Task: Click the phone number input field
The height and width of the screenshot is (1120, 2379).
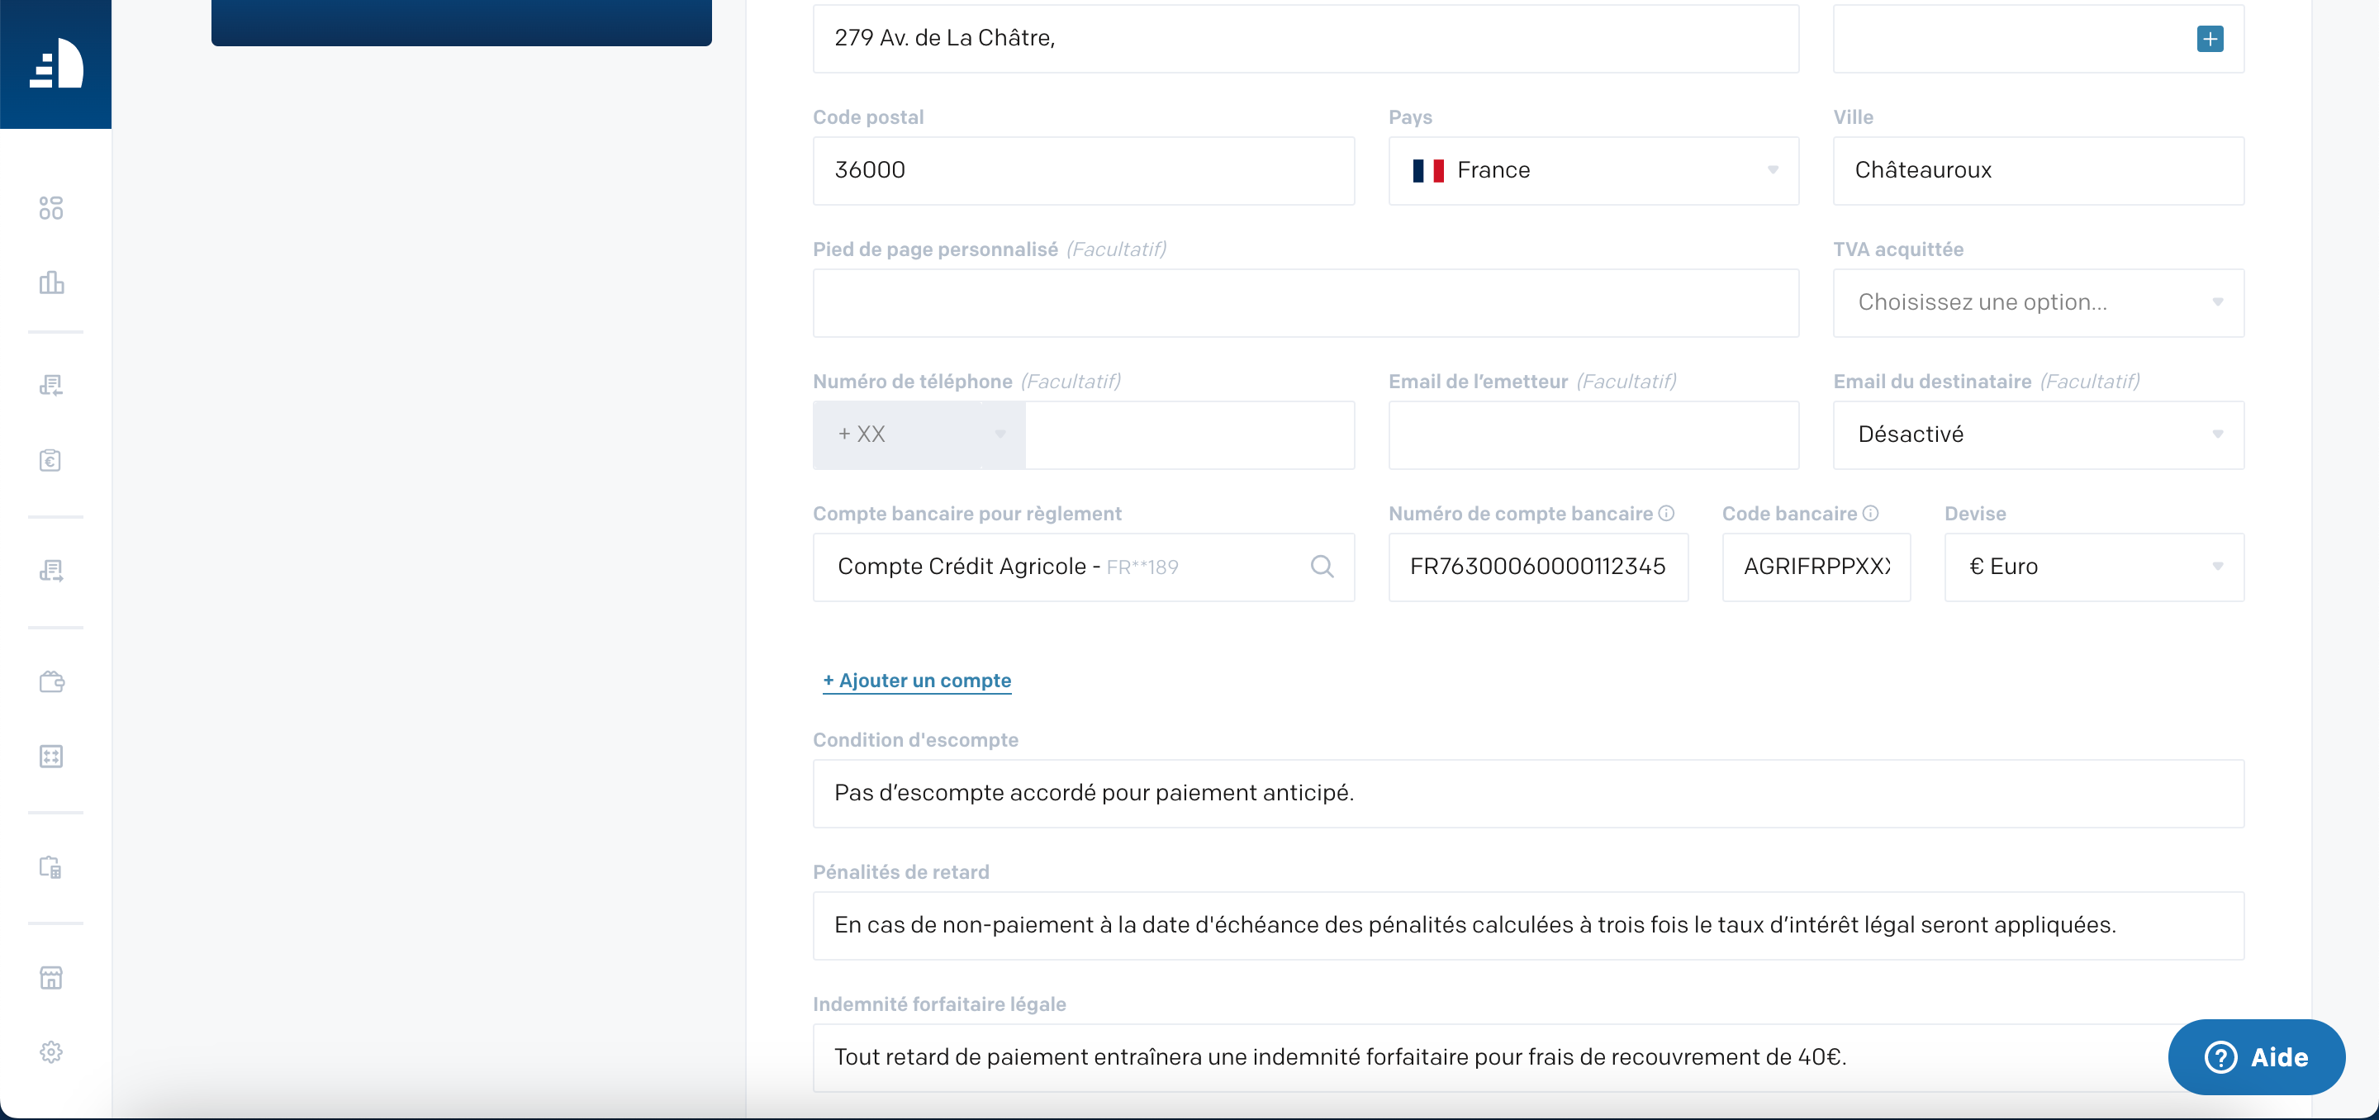Action: (1189, 435)
